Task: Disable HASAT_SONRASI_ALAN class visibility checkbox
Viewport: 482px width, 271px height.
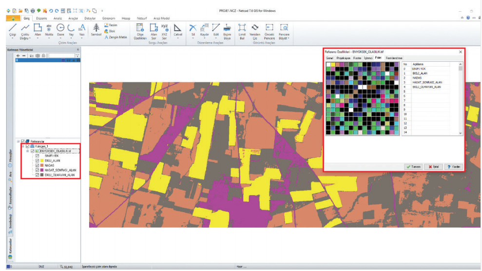Action: [38, 170]
